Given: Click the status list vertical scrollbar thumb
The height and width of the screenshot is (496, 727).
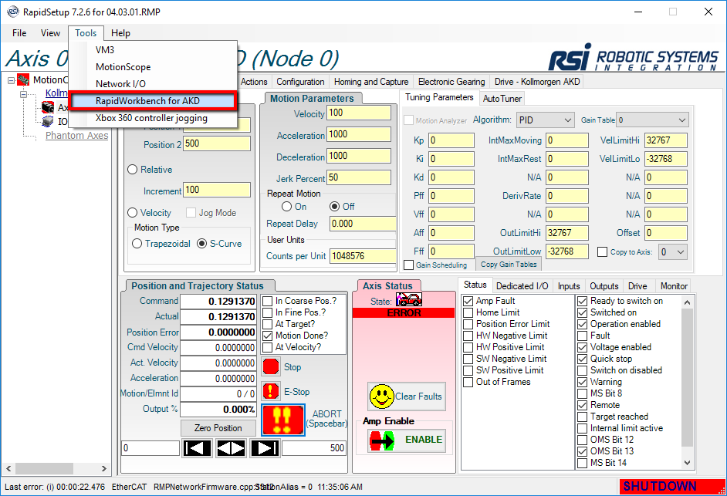Looking at the screenshot, I should coord(687,377).
